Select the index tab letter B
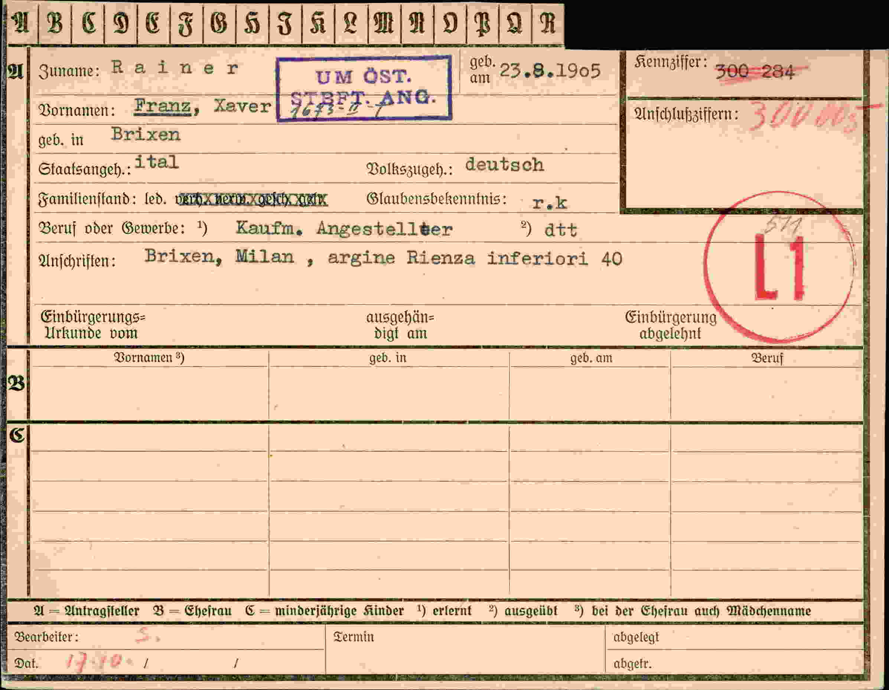The width and height of the screenshot is (889, 690). pos(55,23)
